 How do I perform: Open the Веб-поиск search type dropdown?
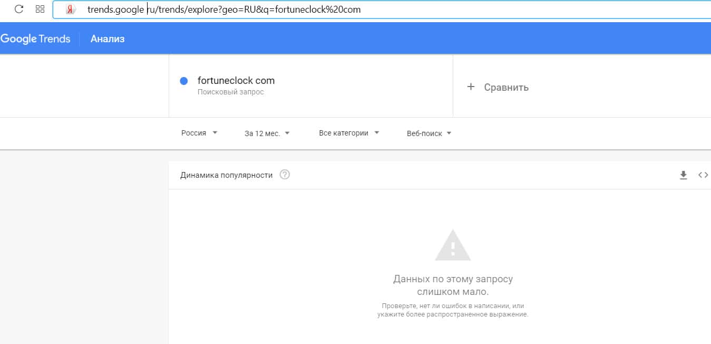429,133
